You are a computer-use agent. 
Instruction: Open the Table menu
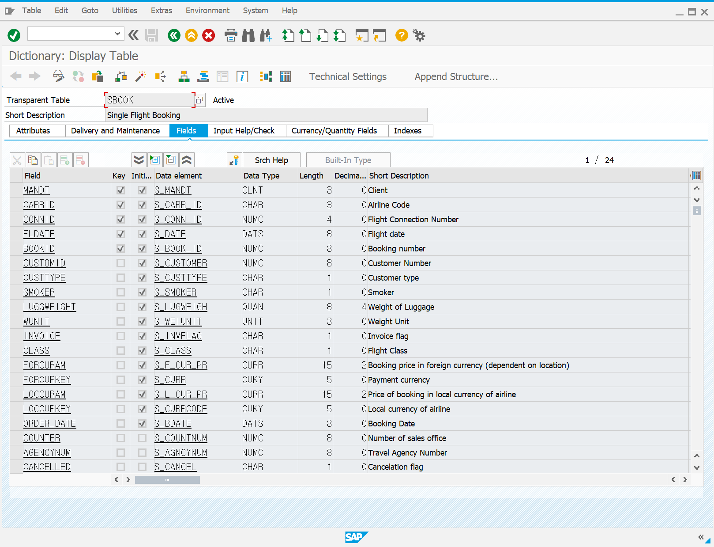point(31,11)
